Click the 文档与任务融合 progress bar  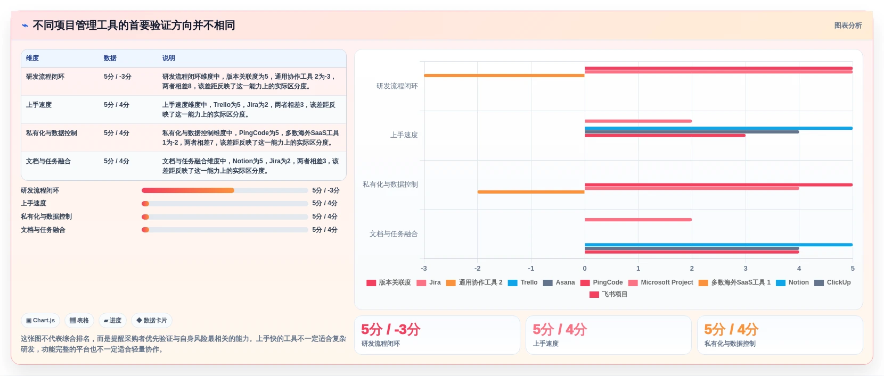[x=225, y=230]
